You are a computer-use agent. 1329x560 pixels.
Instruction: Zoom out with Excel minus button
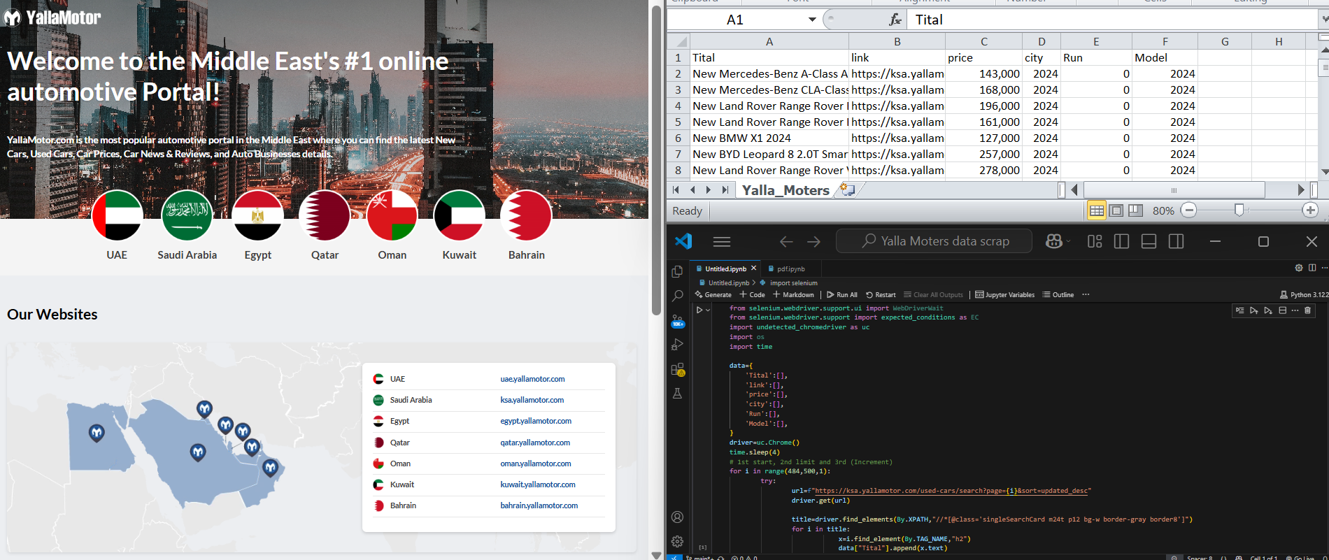[x=1188, y=210]
